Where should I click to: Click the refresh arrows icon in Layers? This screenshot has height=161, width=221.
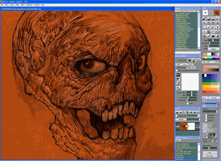198,112
